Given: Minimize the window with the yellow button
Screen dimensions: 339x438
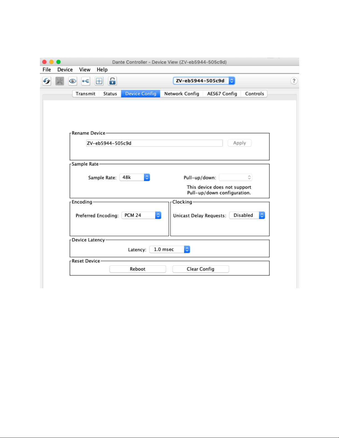Looking at the screenshot, I should coord(51,62).
